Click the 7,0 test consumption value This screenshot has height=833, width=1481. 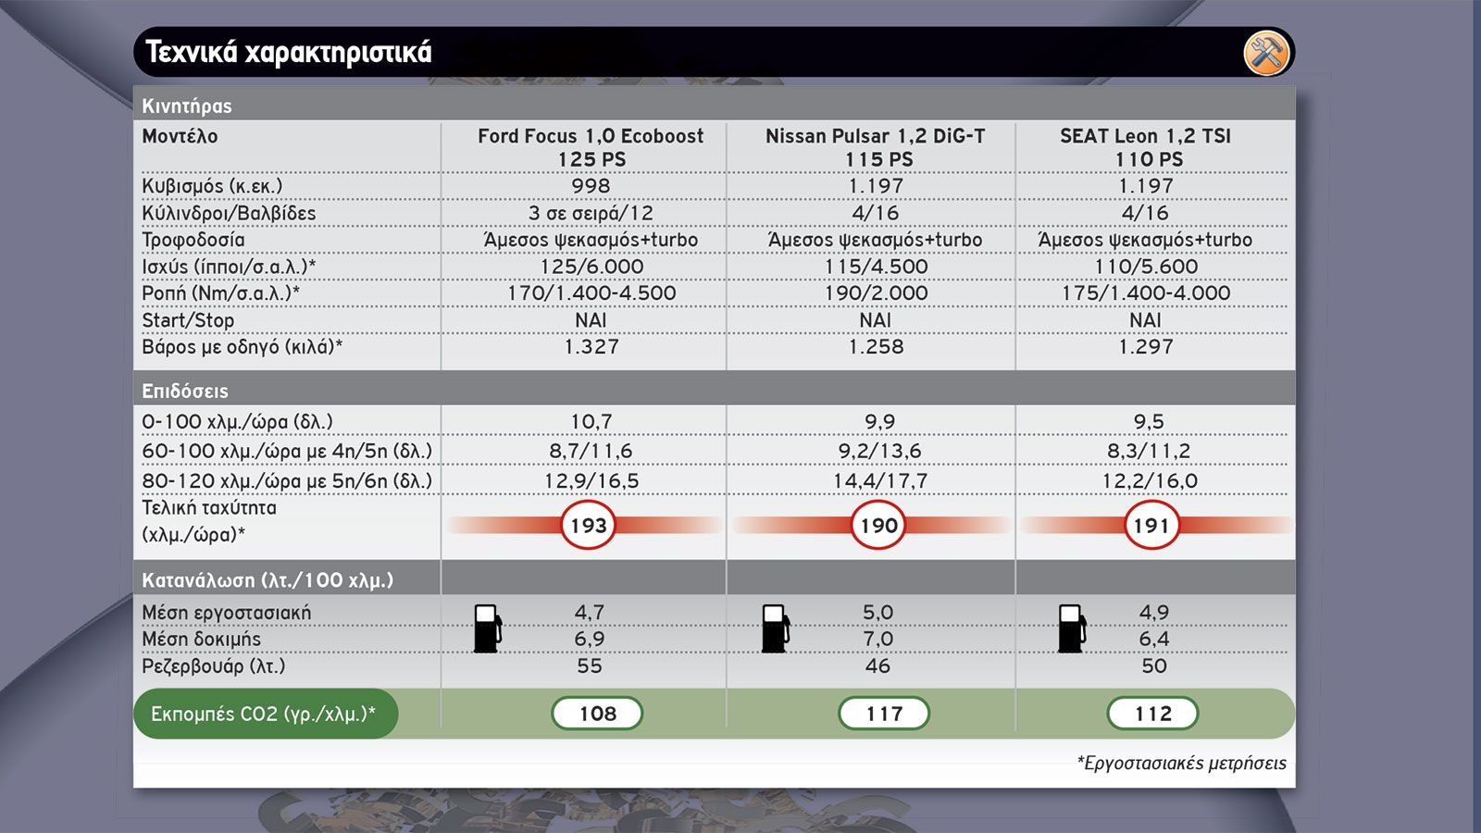[877, 640]
